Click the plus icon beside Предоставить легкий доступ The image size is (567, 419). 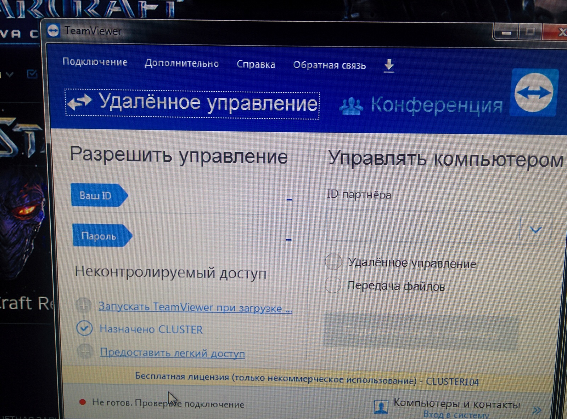(85, 352)
